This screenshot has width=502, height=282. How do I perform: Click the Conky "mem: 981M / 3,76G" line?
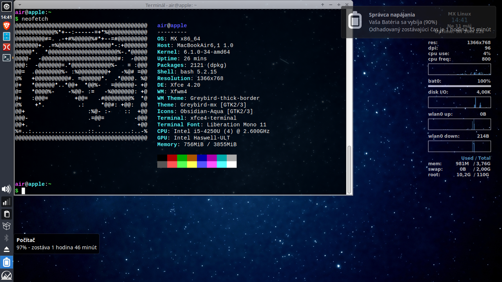(x=459, y=164)
